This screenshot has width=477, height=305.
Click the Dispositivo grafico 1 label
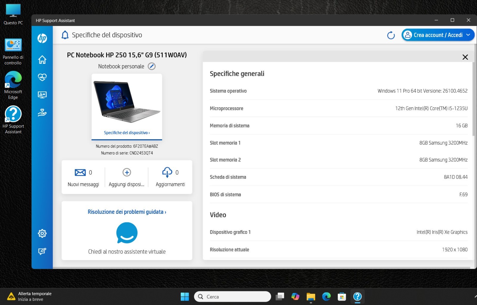tap(230, 232)
